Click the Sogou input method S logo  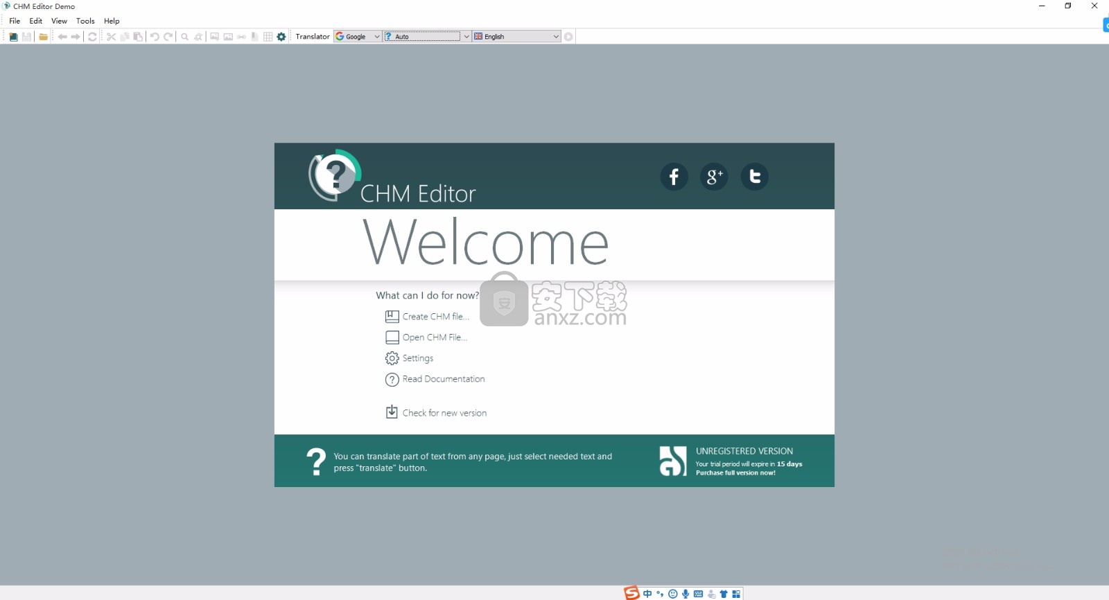[x=631, y=593]
